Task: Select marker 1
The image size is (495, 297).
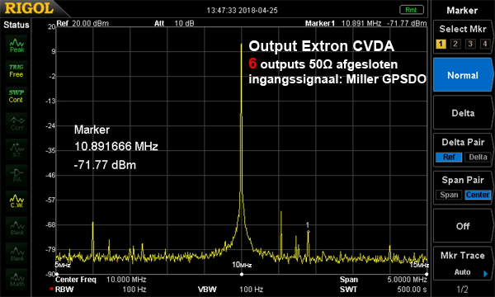Action: pos(441,44)
